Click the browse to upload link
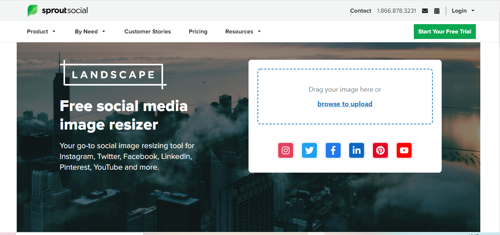Viewport: 500px width, 235px height. [x=345, y=104]
